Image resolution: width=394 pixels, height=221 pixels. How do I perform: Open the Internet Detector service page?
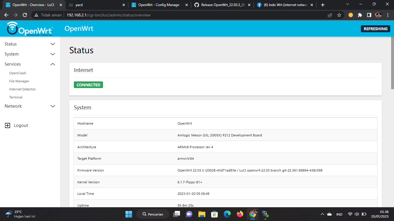point(22,89)
